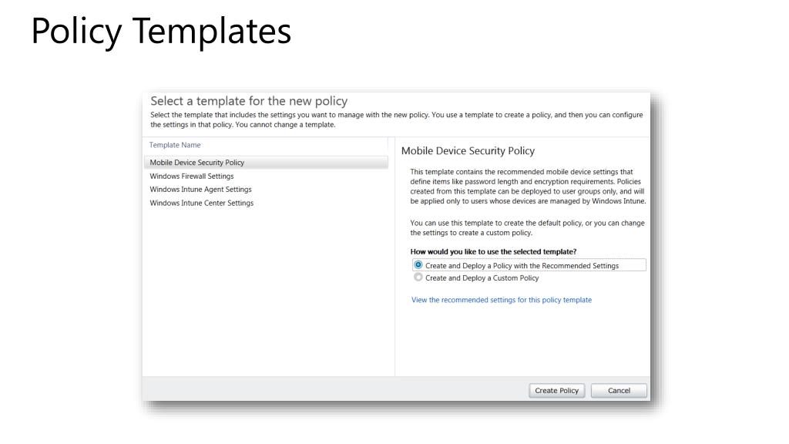The image size is (789, 444).
Task: Click the 'How would you like to use the selected template?' text
Action: (493, 252)
